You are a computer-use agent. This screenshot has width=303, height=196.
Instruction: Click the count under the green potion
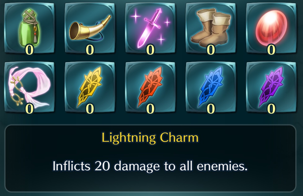coord(29,50)
